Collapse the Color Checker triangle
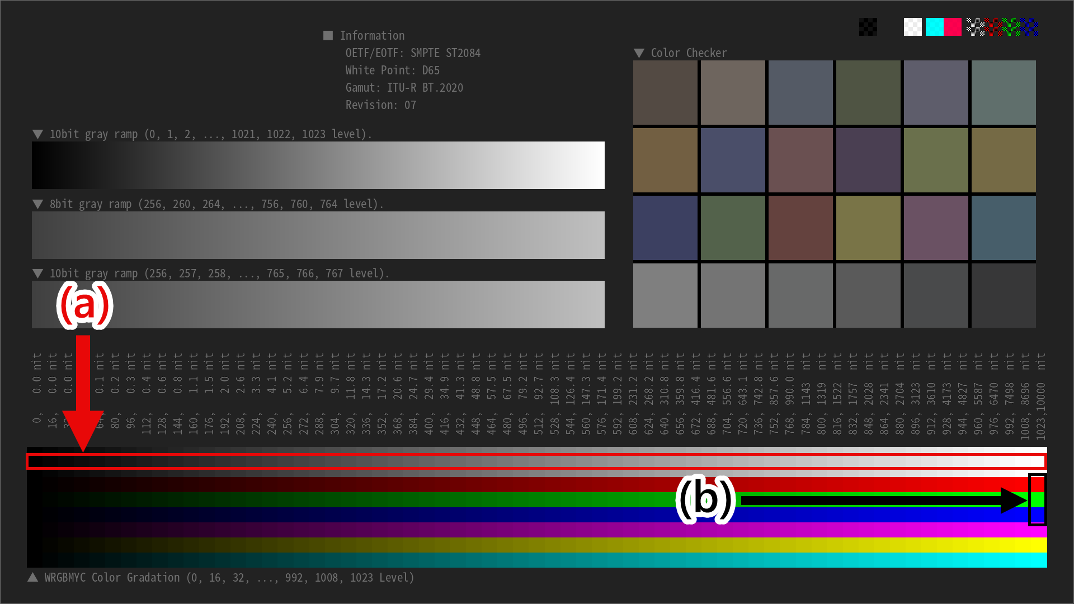 [x=639, y=53]
